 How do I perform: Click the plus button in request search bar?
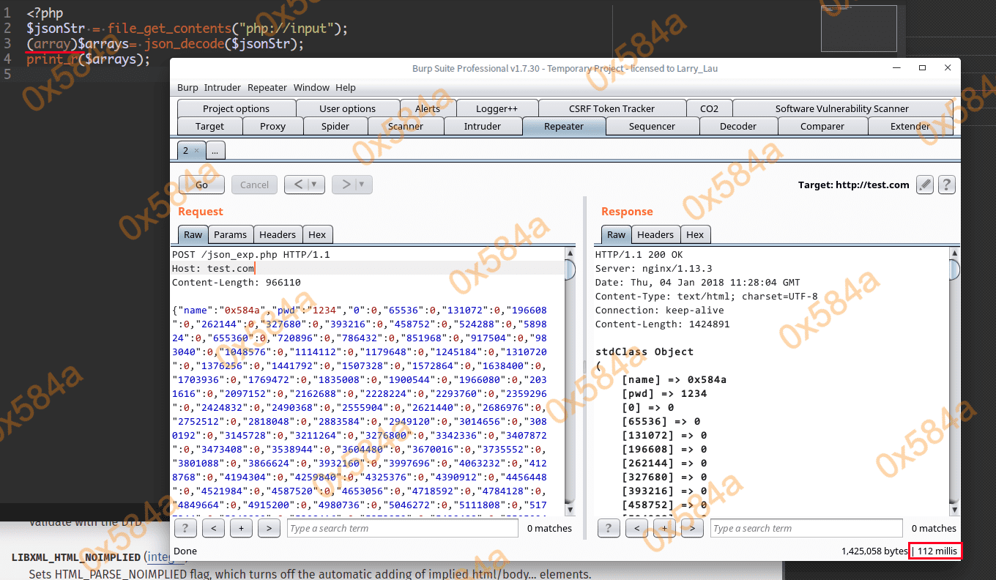click(241, 528)
